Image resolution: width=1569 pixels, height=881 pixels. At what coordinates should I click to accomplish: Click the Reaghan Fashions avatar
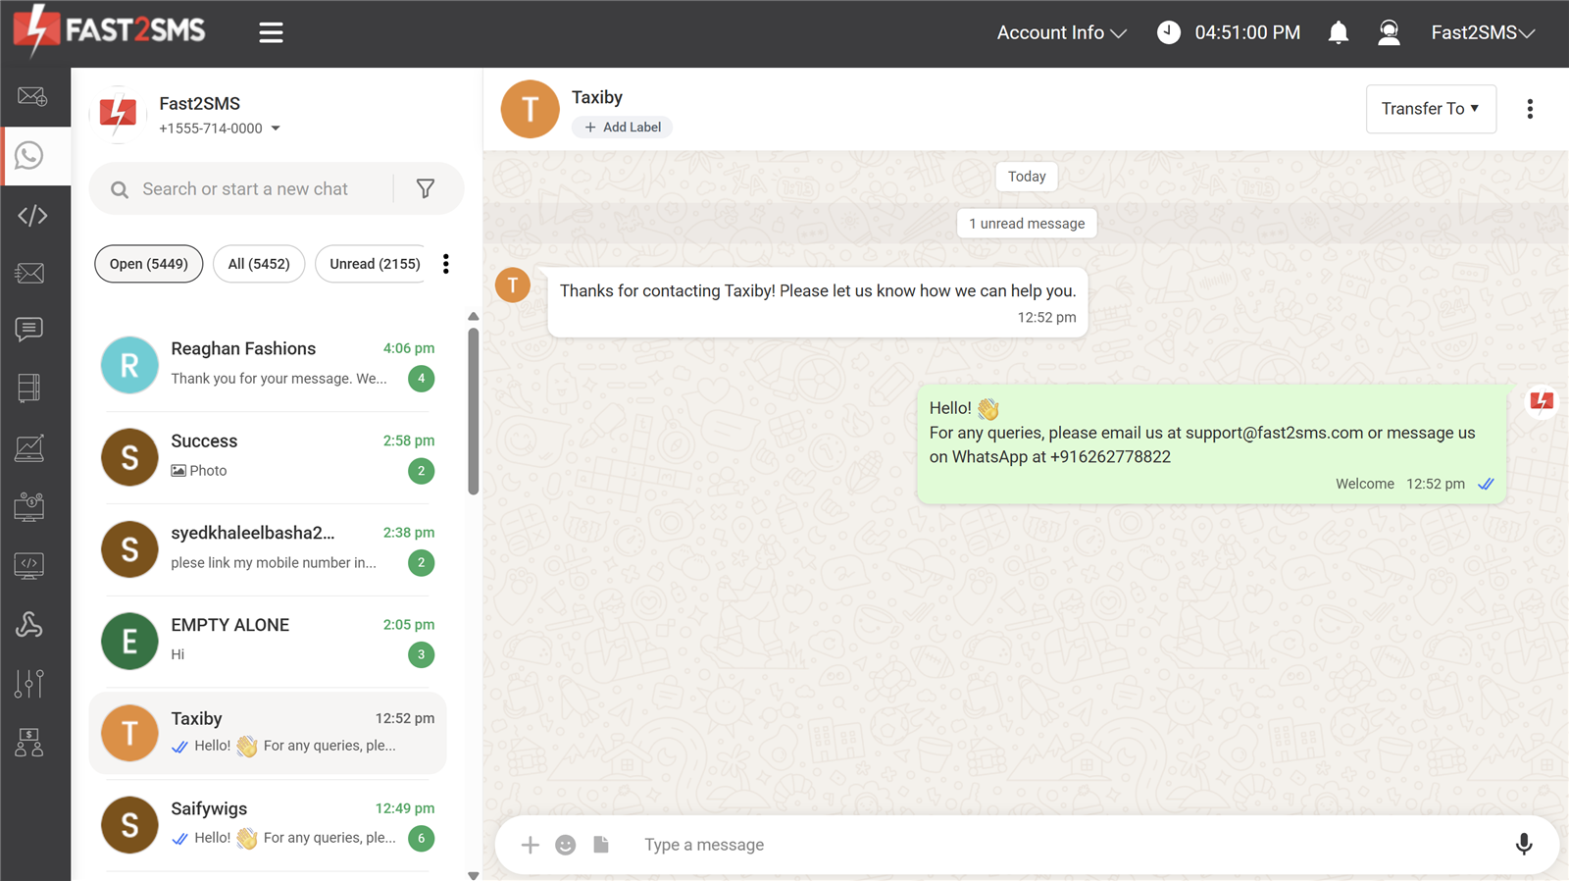pos(129,365)
